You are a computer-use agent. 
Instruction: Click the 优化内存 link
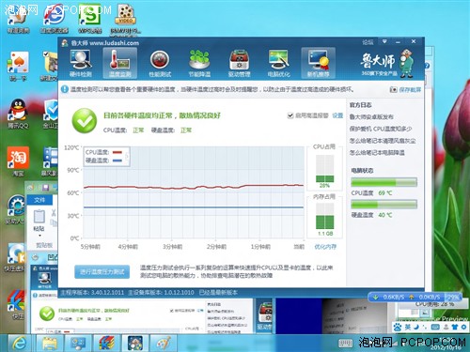(x=325, y=247)
